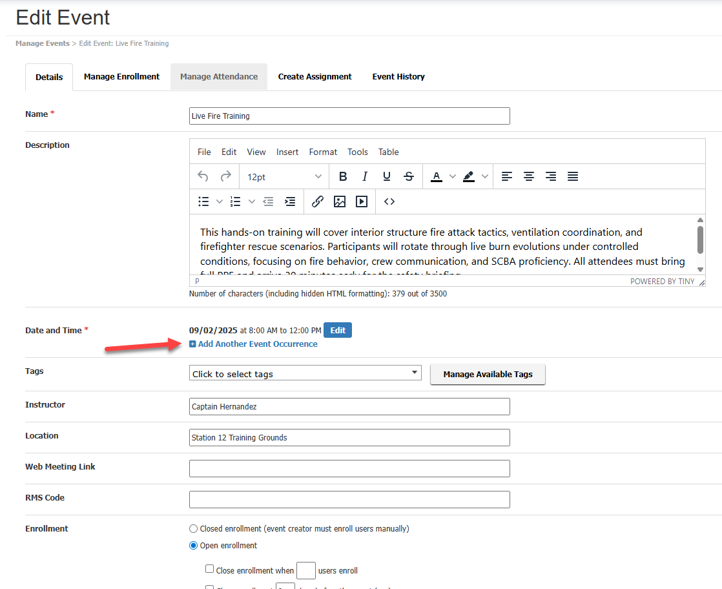Viewport: 722px width, 589px height.
Task: Go to Manage Events breadcrumb link
Action: tap(43, 43)
